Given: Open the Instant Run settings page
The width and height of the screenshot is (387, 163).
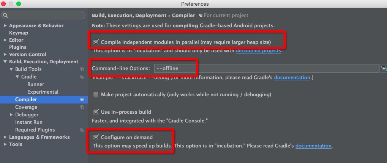Looking at the screenshot, I should pyautogui.click(x=28, y=122).
